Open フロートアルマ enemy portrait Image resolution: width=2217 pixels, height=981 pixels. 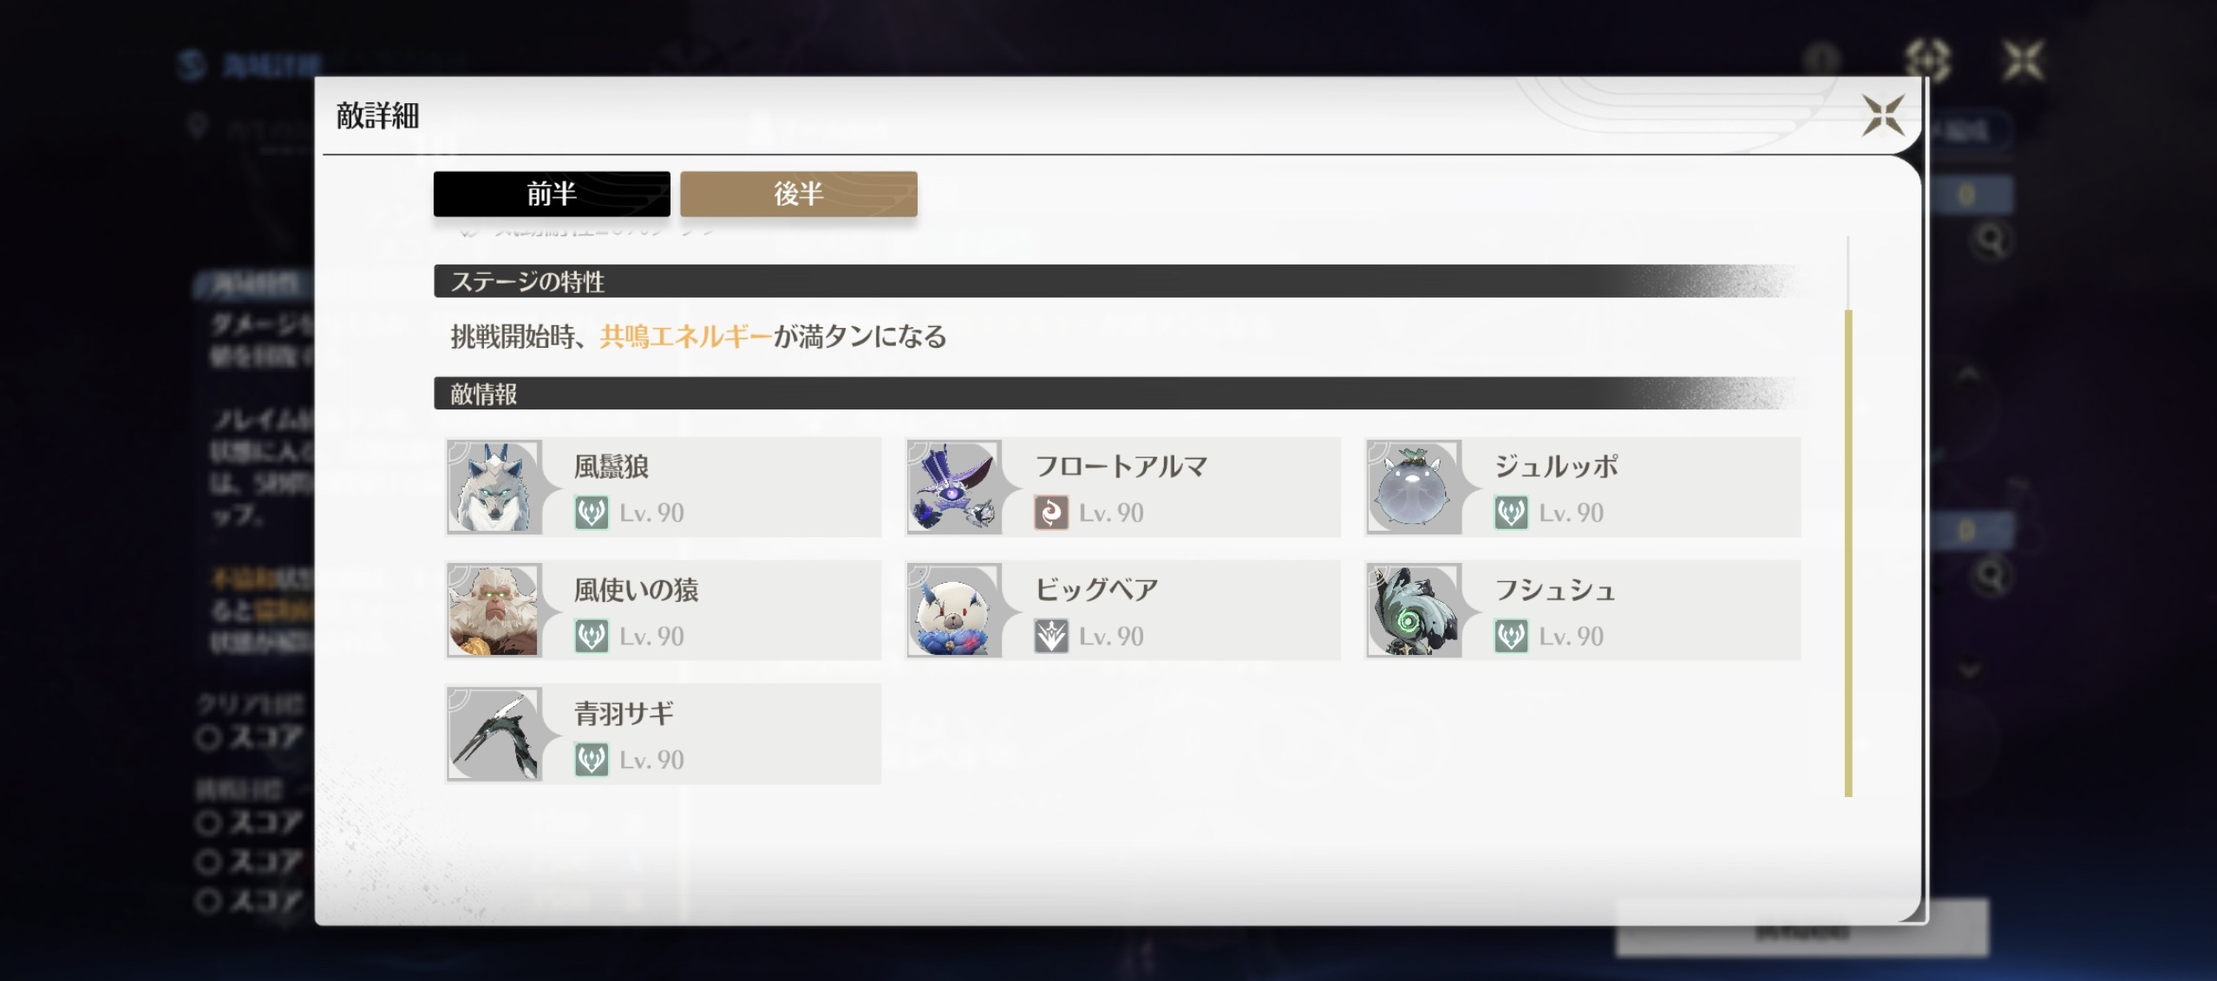click(954, 487)
